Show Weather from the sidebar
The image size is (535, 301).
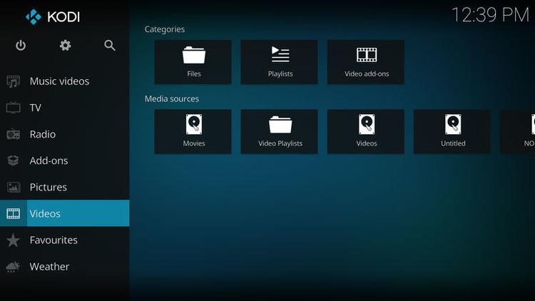point(49,267)
